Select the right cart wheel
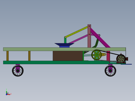This screenshot has width=135, height=101. 110,71
